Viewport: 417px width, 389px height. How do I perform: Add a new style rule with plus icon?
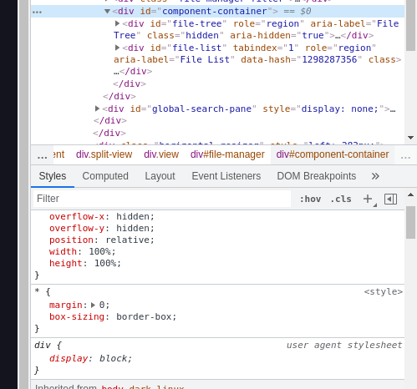pyautogui.click(x=368, y=199)
